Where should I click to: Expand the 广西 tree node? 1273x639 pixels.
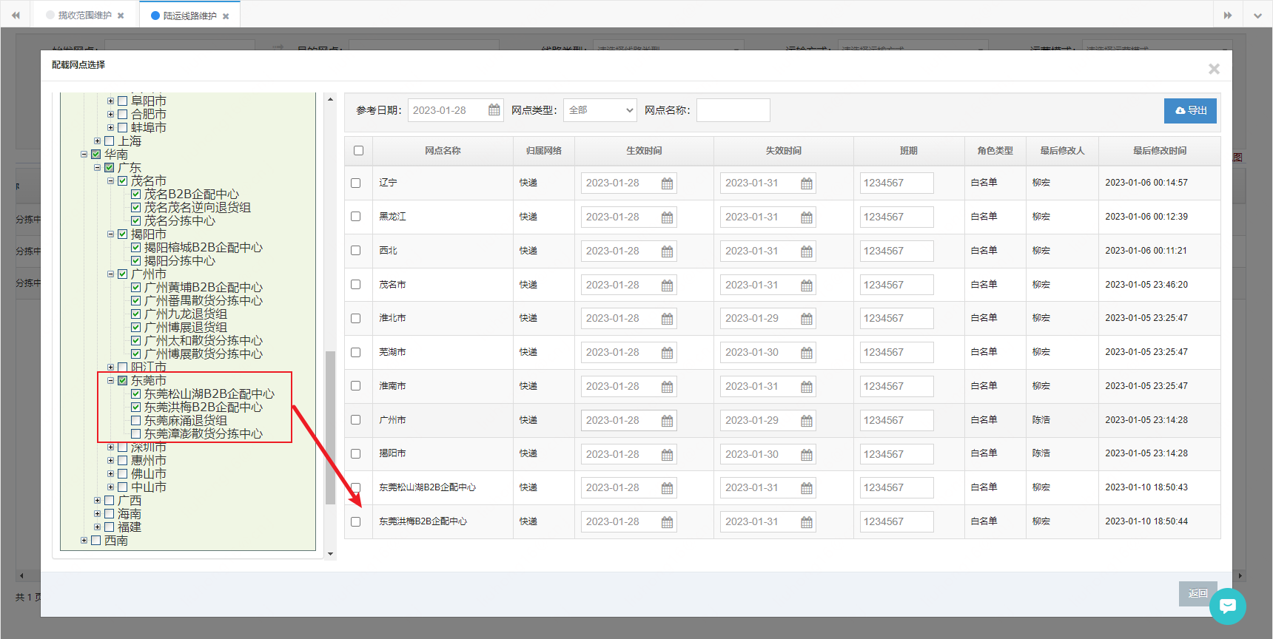[x=97, y=501]
